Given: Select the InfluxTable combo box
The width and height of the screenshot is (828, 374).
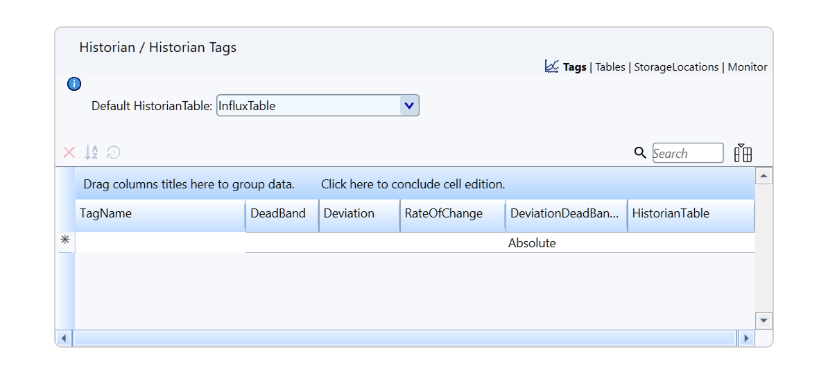Looking at the screenshot, I should pyautogui.click(x=318, y=105).
